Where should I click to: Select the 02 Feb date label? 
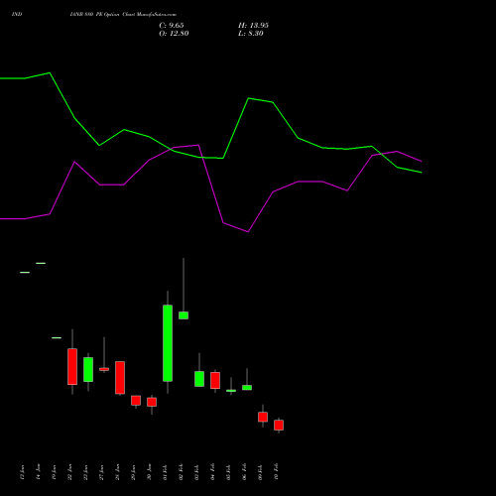point(181,472)
